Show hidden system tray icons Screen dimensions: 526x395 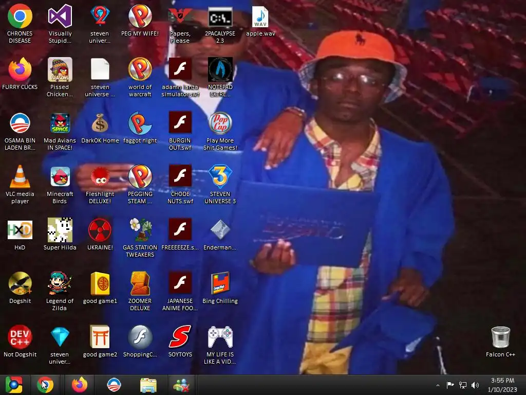(x=438, y=385)
